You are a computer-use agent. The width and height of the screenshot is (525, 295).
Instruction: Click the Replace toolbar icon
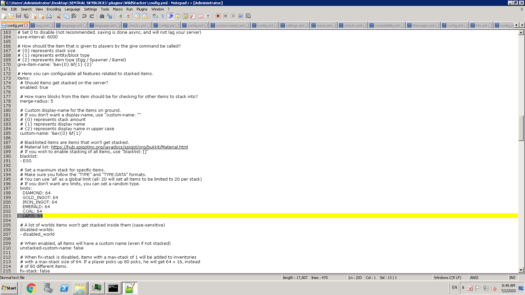(x=110, y=16)
